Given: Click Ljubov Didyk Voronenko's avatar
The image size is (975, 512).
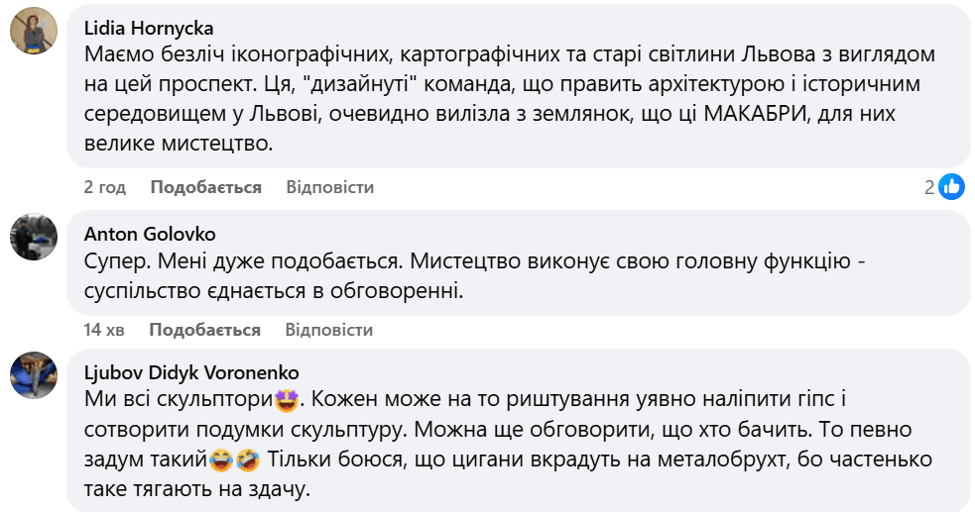Looking at the screenshot, I should 33,374.
